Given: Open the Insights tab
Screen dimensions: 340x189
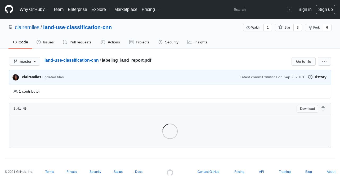Looking at the screenshot, I should 197,42.
